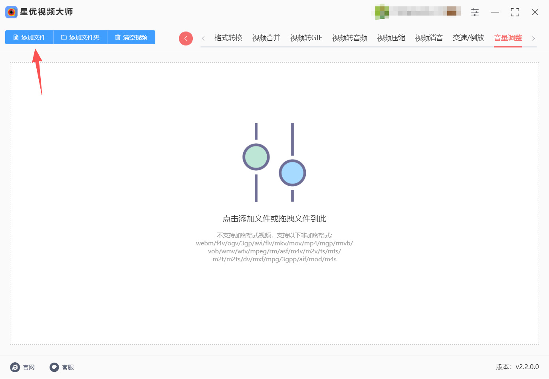Show more tabs with right chevron
The image size is (549, 379).
tap(533, 38)
